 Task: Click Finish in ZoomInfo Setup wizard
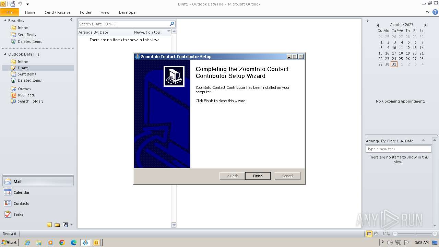[x=258, y=176]
